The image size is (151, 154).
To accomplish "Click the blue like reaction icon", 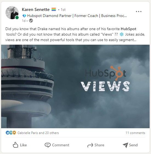I will point(7,133).
